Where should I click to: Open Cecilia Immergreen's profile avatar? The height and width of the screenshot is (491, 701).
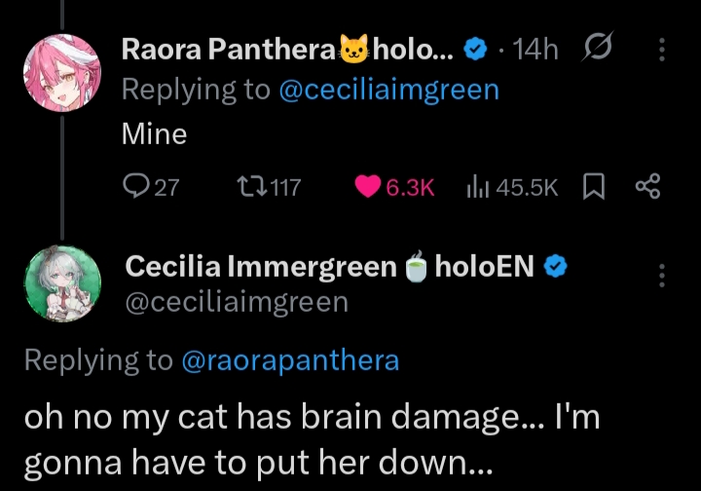62,282
